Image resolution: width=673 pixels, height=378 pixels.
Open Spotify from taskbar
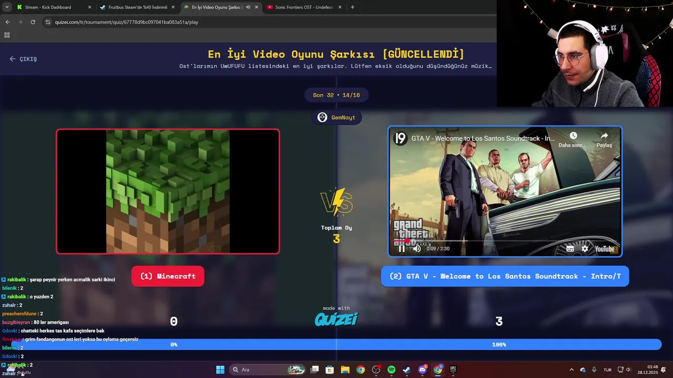click(x=391, y=370)
